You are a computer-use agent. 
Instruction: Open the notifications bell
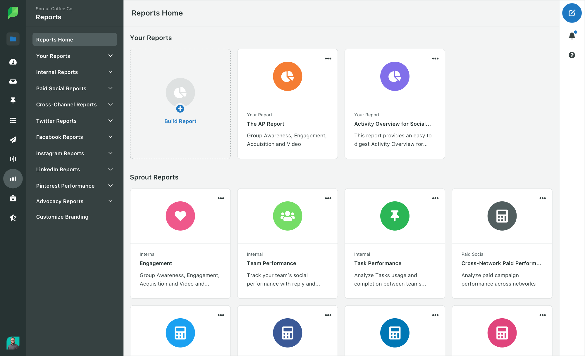click(572, 36)
